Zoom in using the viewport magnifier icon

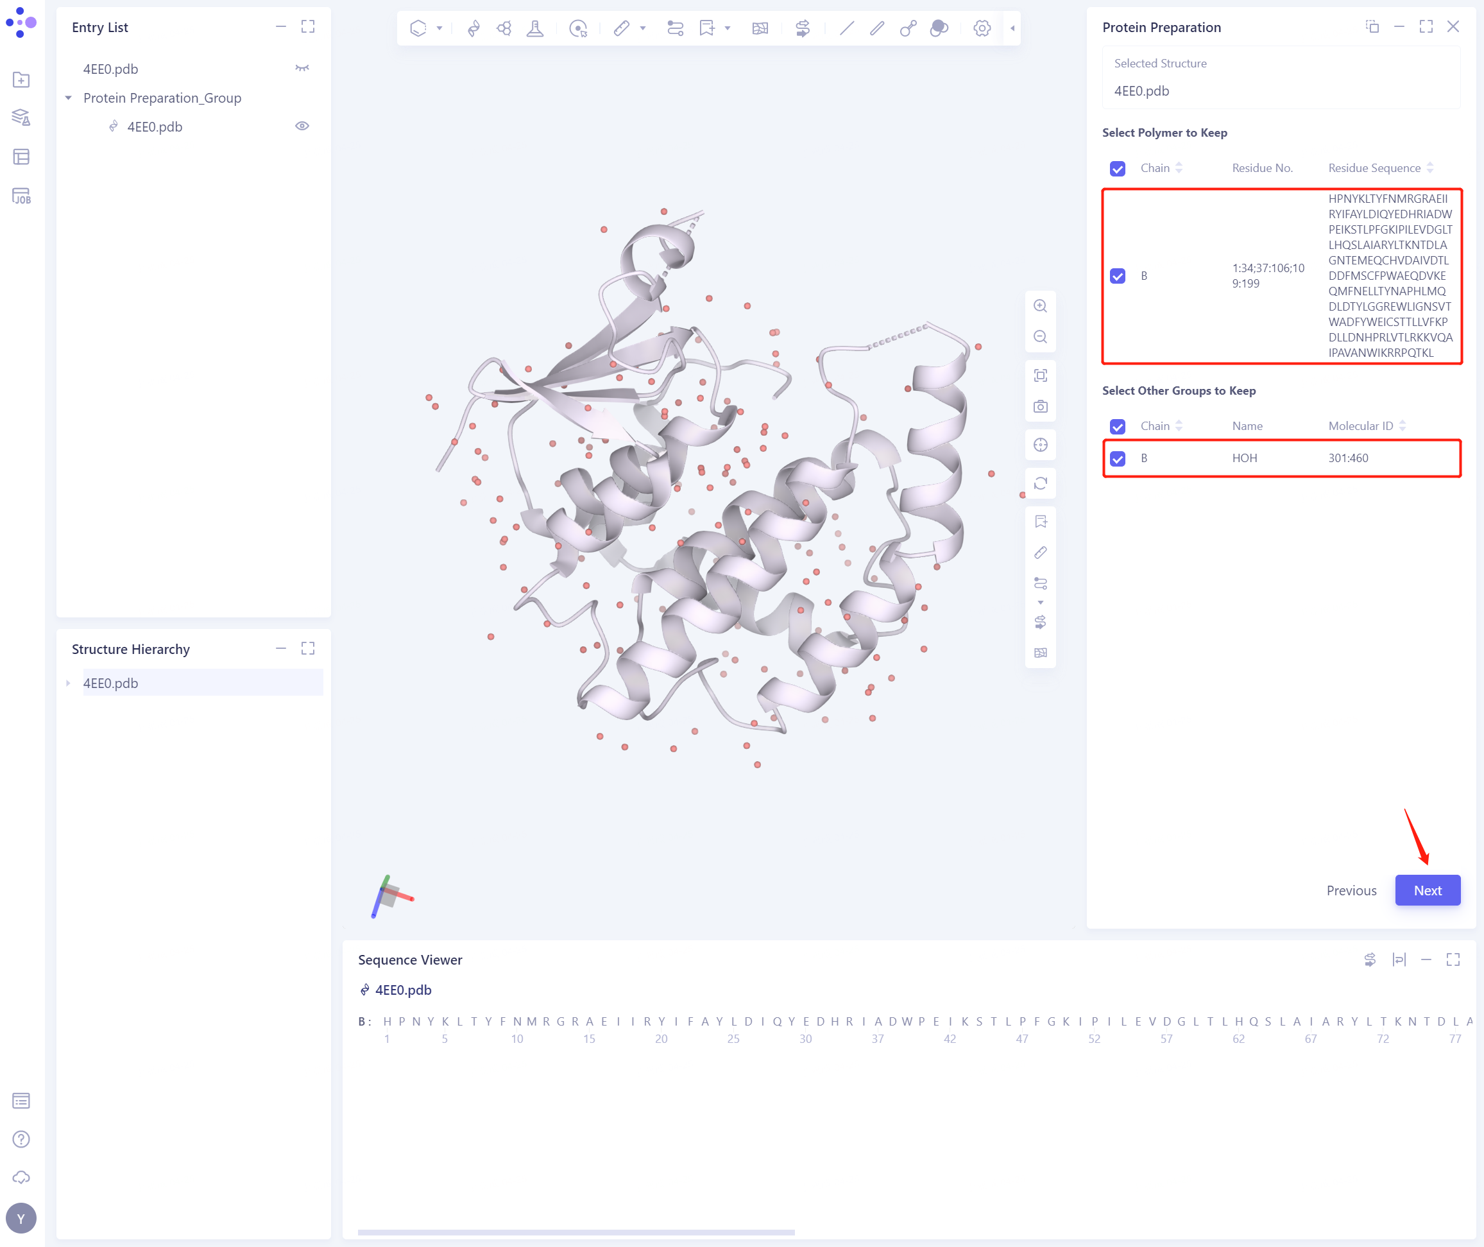[1040, 305]
